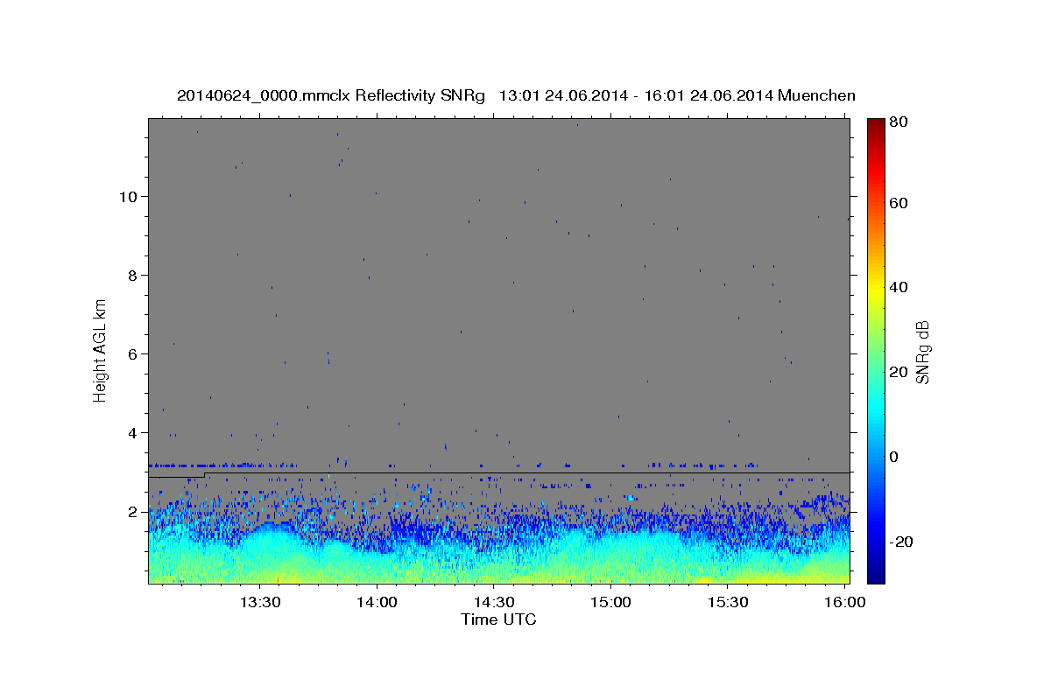The image size is (1051, 700).
Task: Click the 16:00 time tick label
Action: (844, 603)
